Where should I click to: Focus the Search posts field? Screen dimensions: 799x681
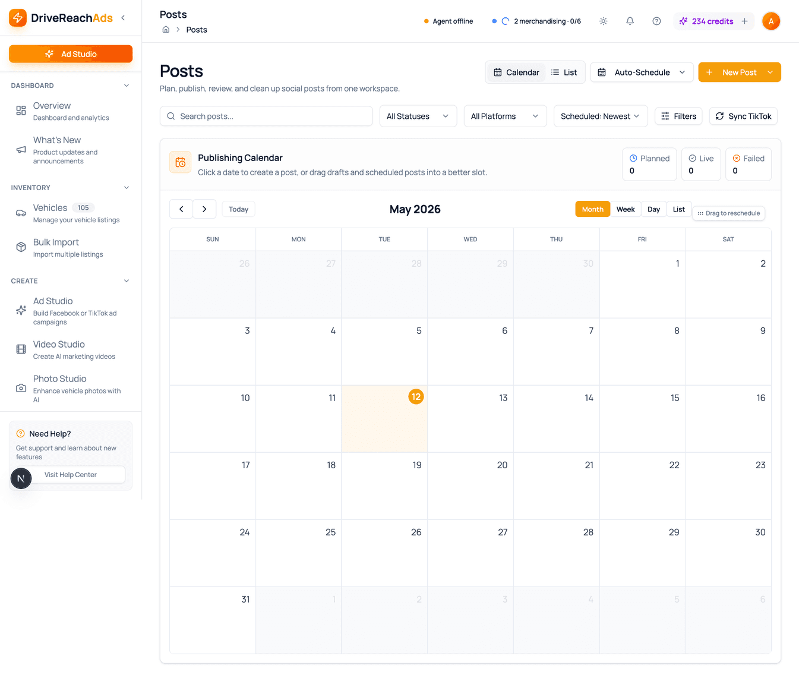(x=266, y=116)
